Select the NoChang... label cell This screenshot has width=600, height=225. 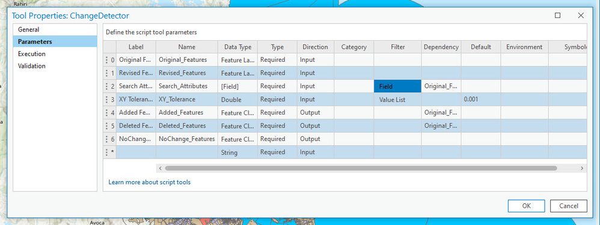[136, 139]
